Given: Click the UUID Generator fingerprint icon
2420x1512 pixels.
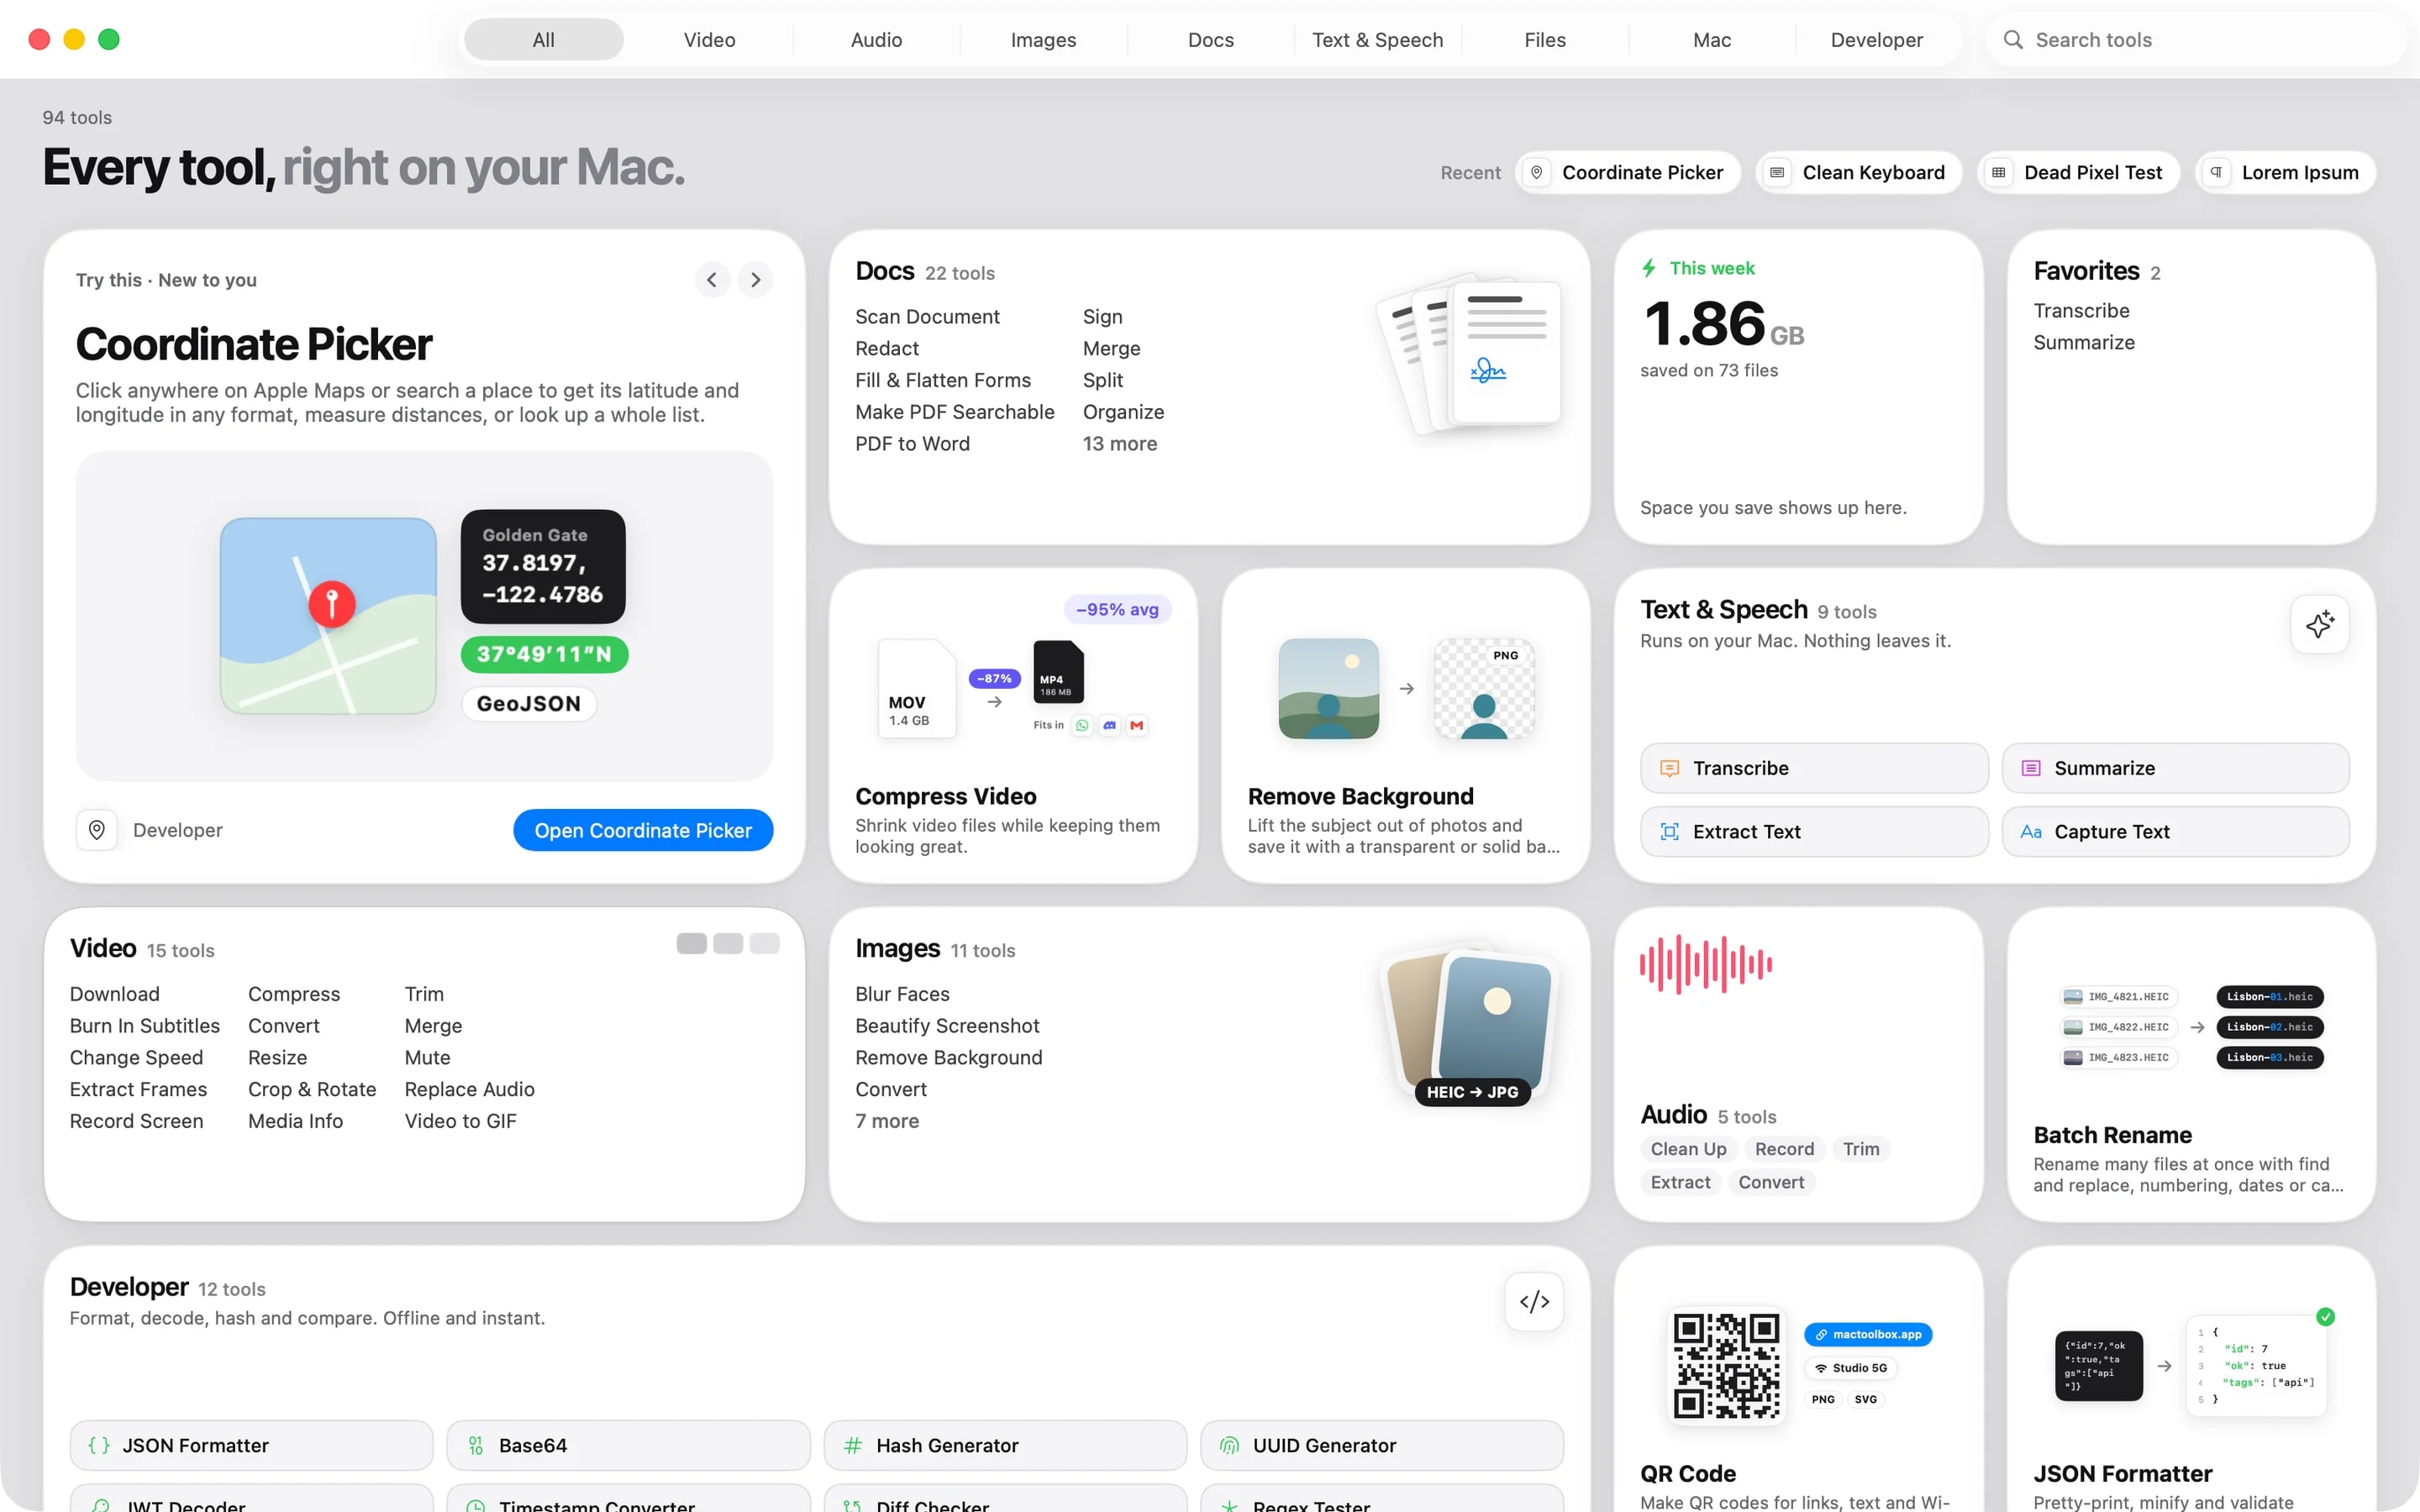Looking at the screenshot, I should tap(1229, 1445).
